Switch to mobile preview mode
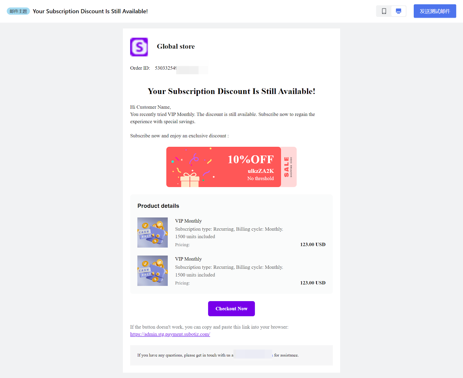Image resolution: width=463 pixels, height=378 pixels. click(x=384, y=11)
